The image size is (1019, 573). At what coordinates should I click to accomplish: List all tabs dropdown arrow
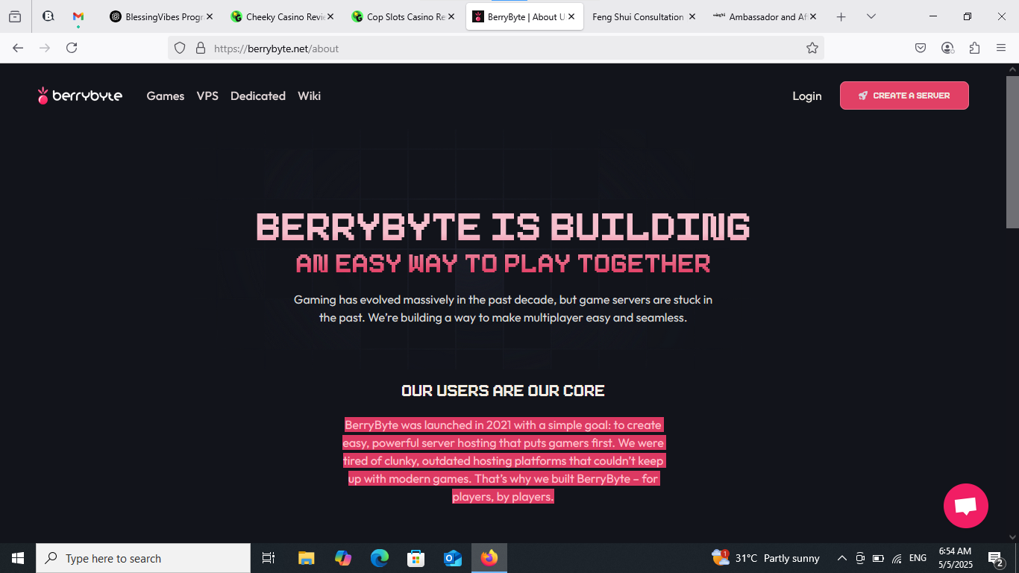click(x=871, y=16)
